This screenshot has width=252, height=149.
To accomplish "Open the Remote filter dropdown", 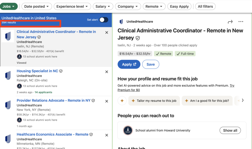I will [154, 6].
